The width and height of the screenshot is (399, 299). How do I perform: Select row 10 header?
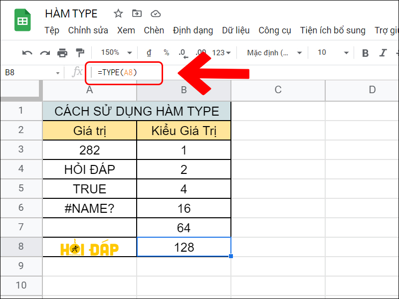coord(21,286)
